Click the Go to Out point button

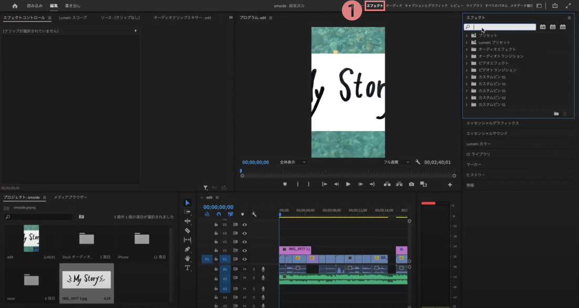coord(372,184)
